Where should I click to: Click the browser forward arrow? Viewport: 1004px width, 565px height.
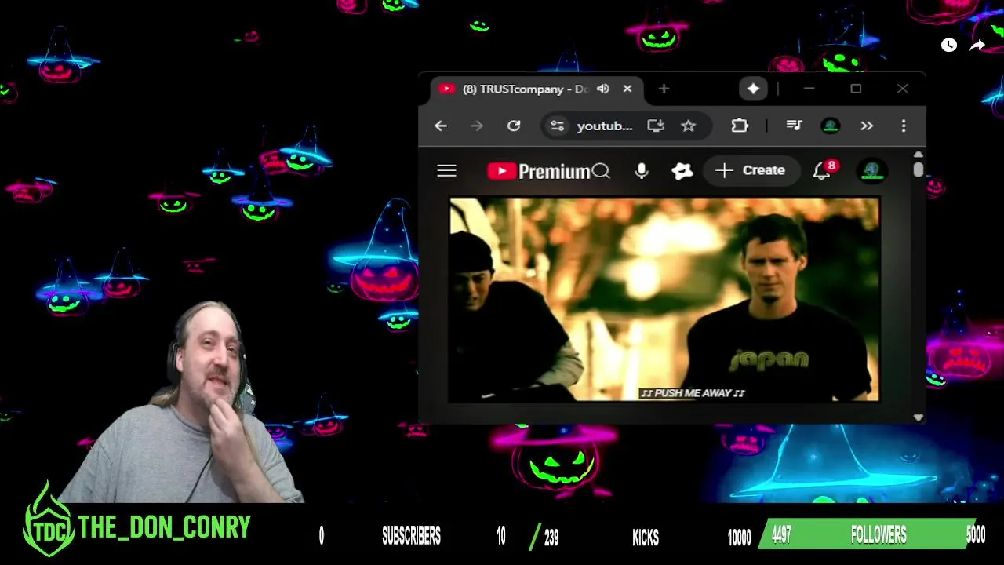pyautogui.click(x=477, y=126)
